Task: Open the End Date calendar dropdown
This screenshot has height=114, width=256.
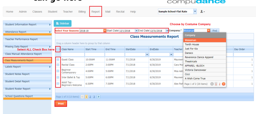Action: pos(167,31)
